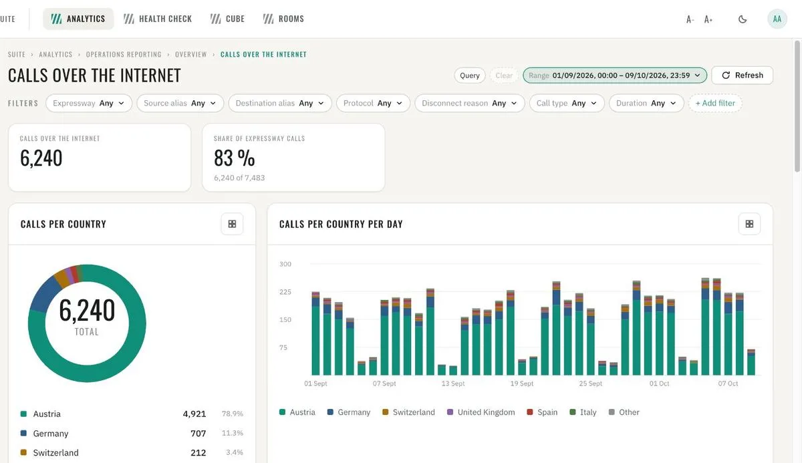Toggle United Kingdom series in chart legend
The width and height of the screenshot is (802, 463).
point(481,412)
